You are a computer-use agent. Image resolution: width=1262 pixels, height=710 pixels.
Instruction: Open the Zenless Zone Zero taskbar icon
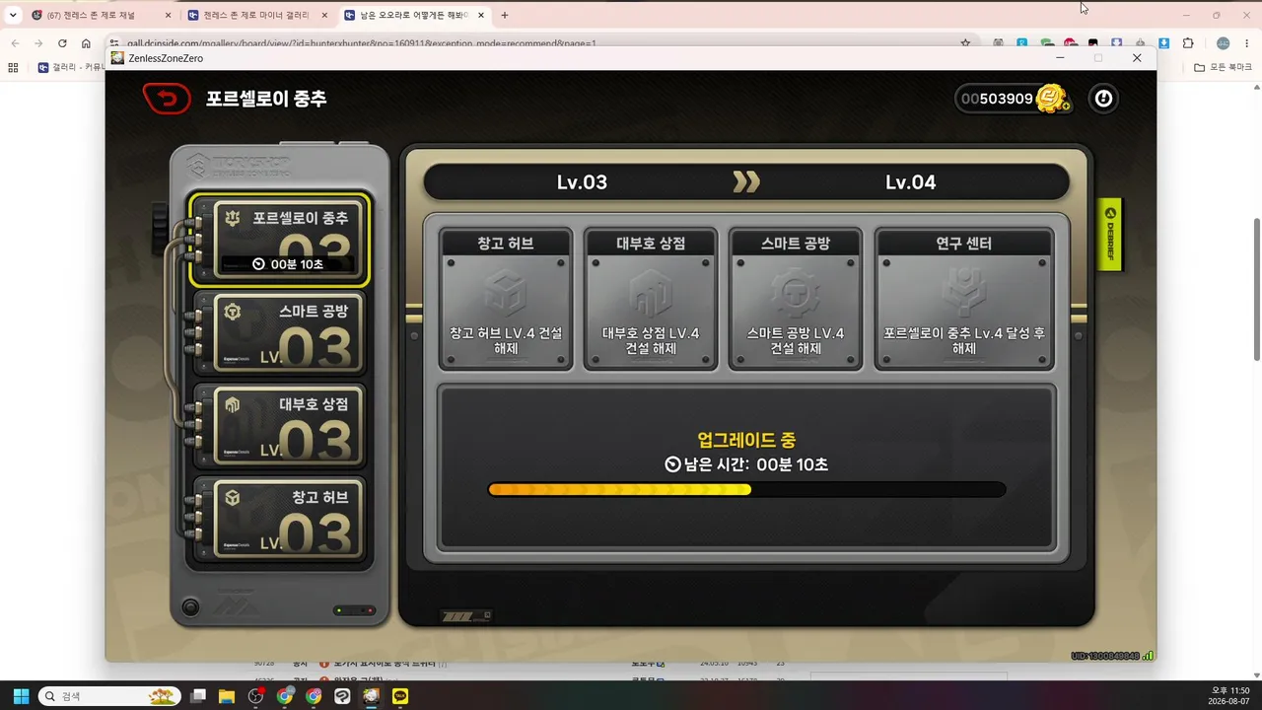372,696
